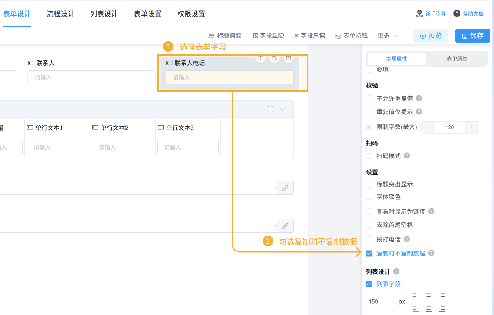
Task: Select the 单行文本2 column header
Action: click(122, 127)
